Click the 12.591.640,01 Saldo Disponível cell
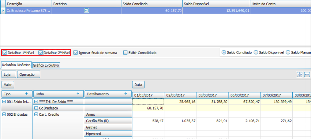 [216, 11]
